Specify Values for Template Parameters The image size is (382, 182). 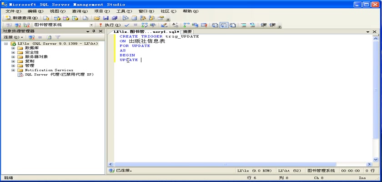(175, 25)
